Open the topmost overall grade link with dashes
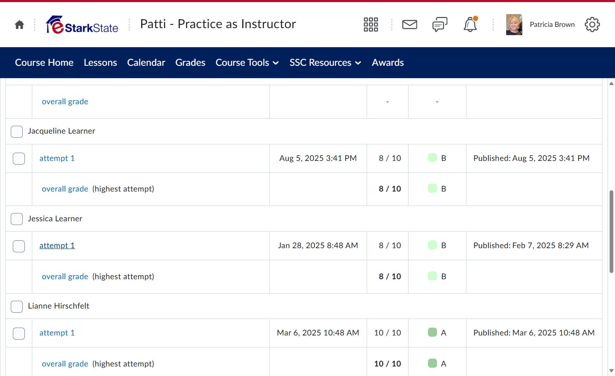This screenshot has width=615, height=376. click(x=65, y=101)
